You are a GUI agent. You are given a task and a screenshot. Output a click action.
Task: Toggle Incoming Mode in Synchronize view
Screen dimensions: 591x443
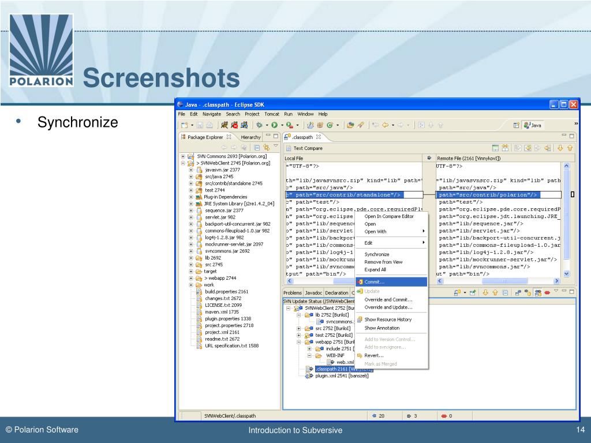[x=518, y=292]
